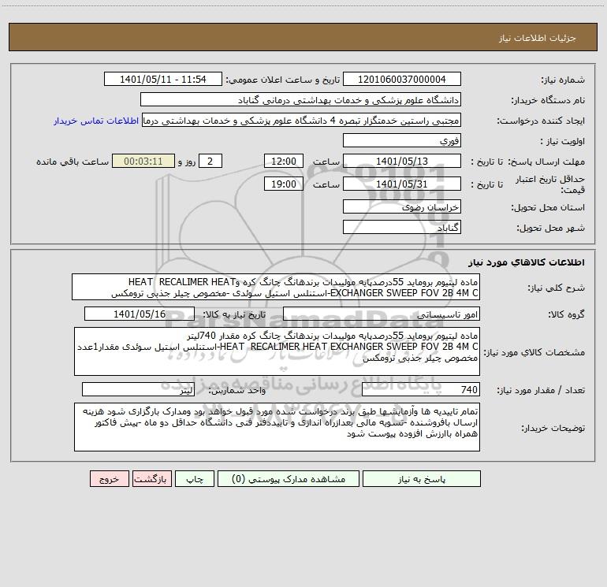Screen dimensions: 607x587
Task: Click the اولویت نیاز label
Action: 563,141
